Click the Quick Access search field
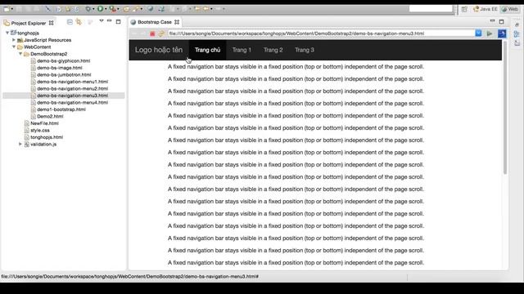 (x=431, y=9)
